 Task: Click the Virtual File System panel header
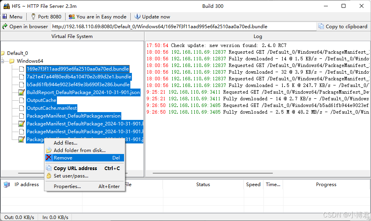(x=72, y=36)
